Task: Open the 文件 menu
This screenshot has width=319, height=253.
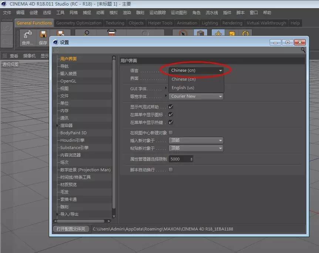Action: tap(7, 13)
